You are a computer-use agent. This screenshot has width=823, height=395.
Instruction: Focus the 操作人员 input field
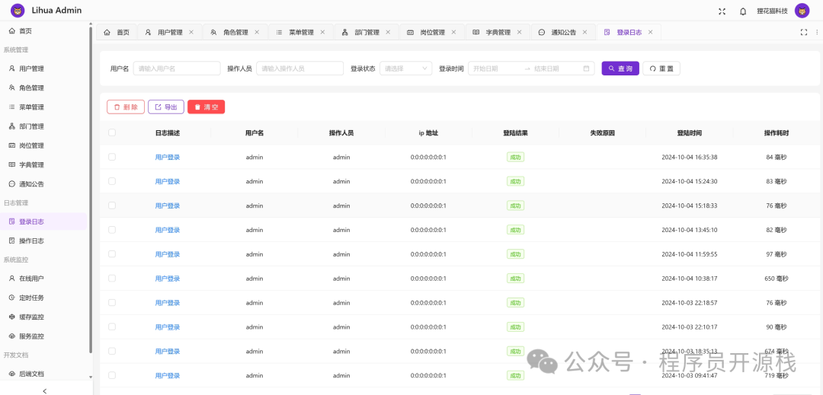tap(299, 68)
